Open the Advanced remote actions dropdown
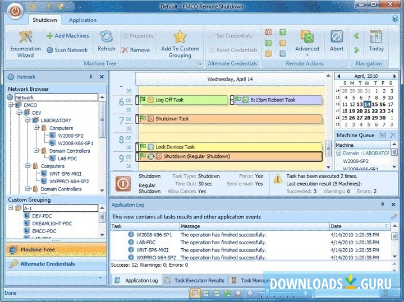The height and width of the screenshot is (302, 404). coord(307,43)
